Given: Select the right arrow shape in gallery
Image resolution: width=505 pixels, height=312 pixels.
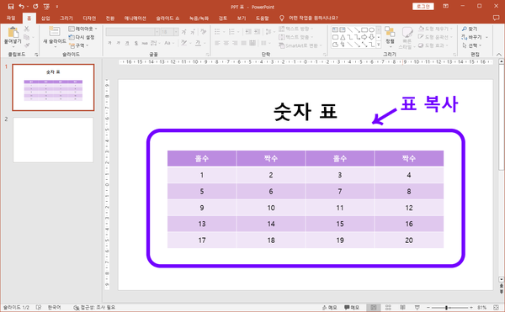Looking at the screenshot, I should 364,37.
